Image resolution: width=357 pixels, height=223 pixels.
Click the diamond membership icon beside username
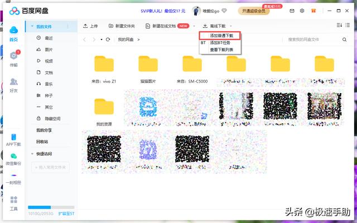coord(224,11)
